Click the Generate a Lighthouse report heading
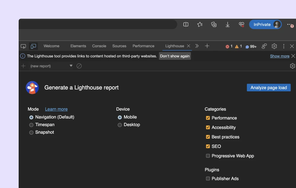 click(81, 87)
